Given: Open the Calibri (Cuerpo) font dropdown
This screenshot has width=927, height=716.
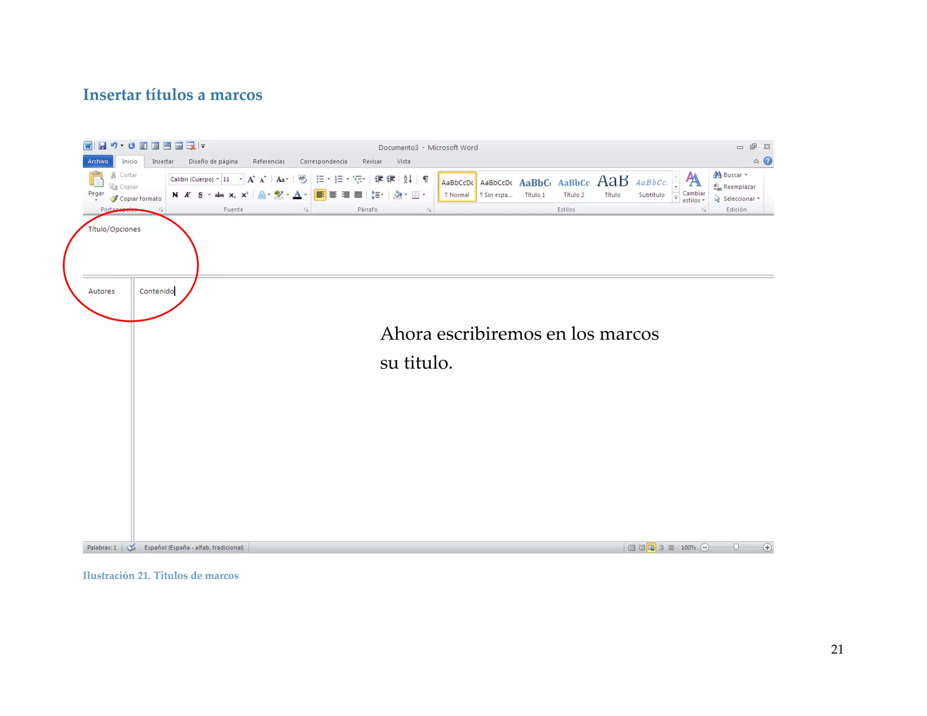Looking at the screenshot, I should coord(218,179).
